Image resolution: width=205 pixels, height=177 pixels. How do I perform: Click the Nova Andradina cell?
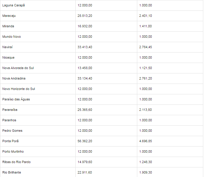(x=14, y=78)
